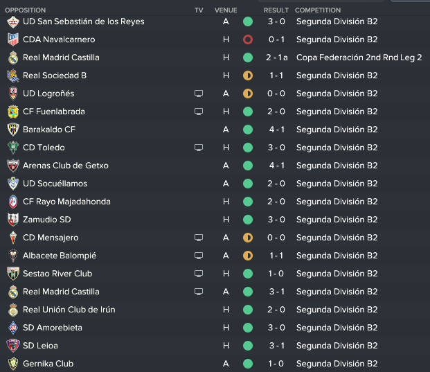
Task: Click the SD Amorebieta club badge
Action: (13, 328)
